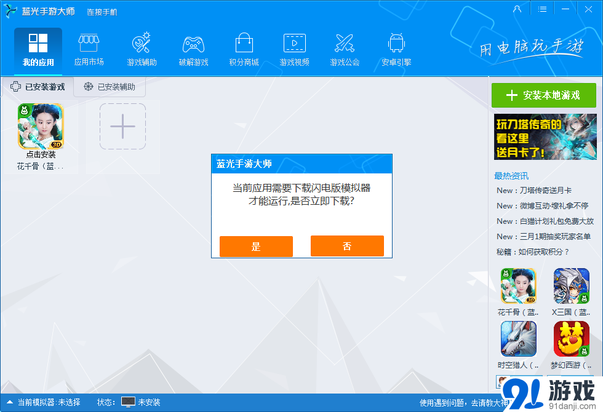Expand the 当前模拟器 selector arrow

pos(10,402)
